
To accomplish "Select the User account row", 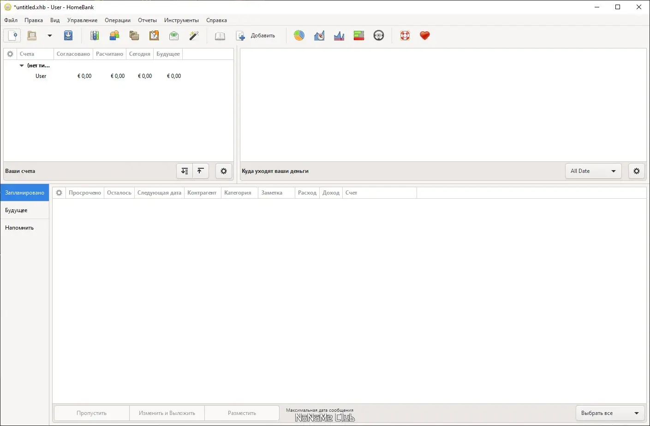I will click(x=119, y=76).
